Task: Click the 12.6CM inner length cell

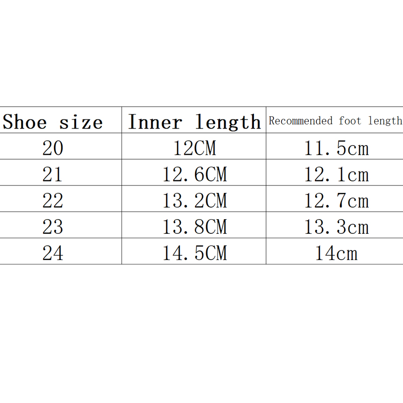Action: 194,174
